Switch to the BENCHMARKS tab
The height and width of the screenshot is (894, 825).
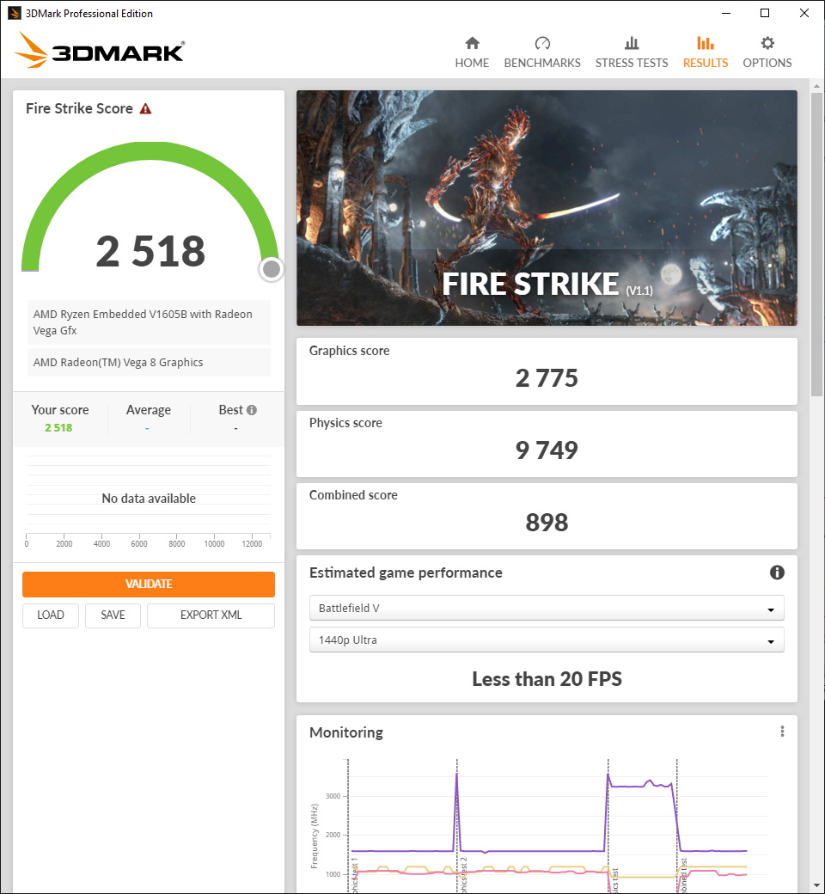(x=542, y=52)
